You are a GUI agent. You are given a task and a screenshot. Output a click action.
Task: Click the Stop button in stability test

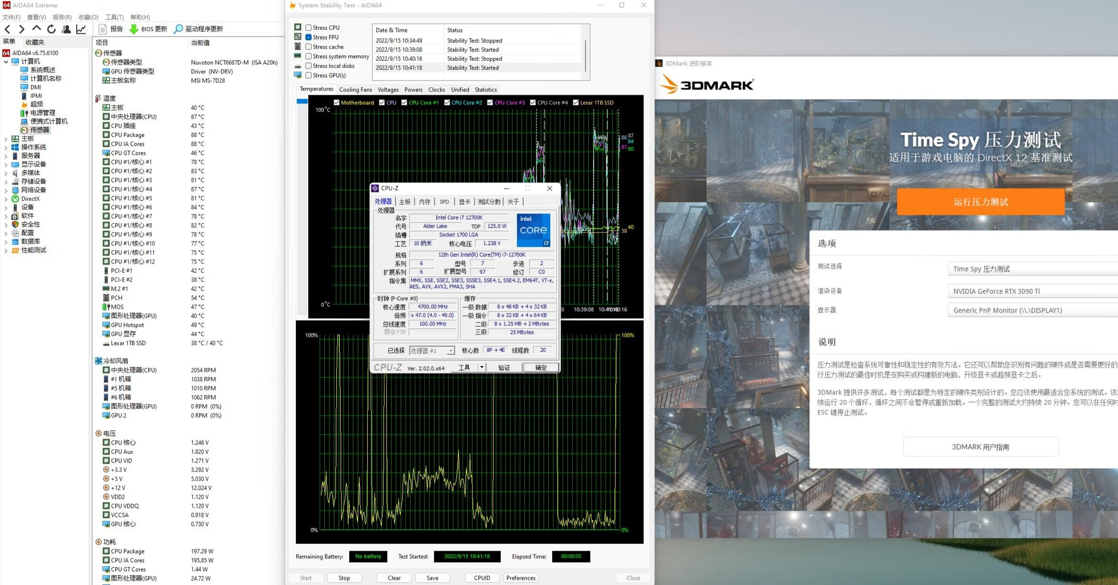click(344, 578)
